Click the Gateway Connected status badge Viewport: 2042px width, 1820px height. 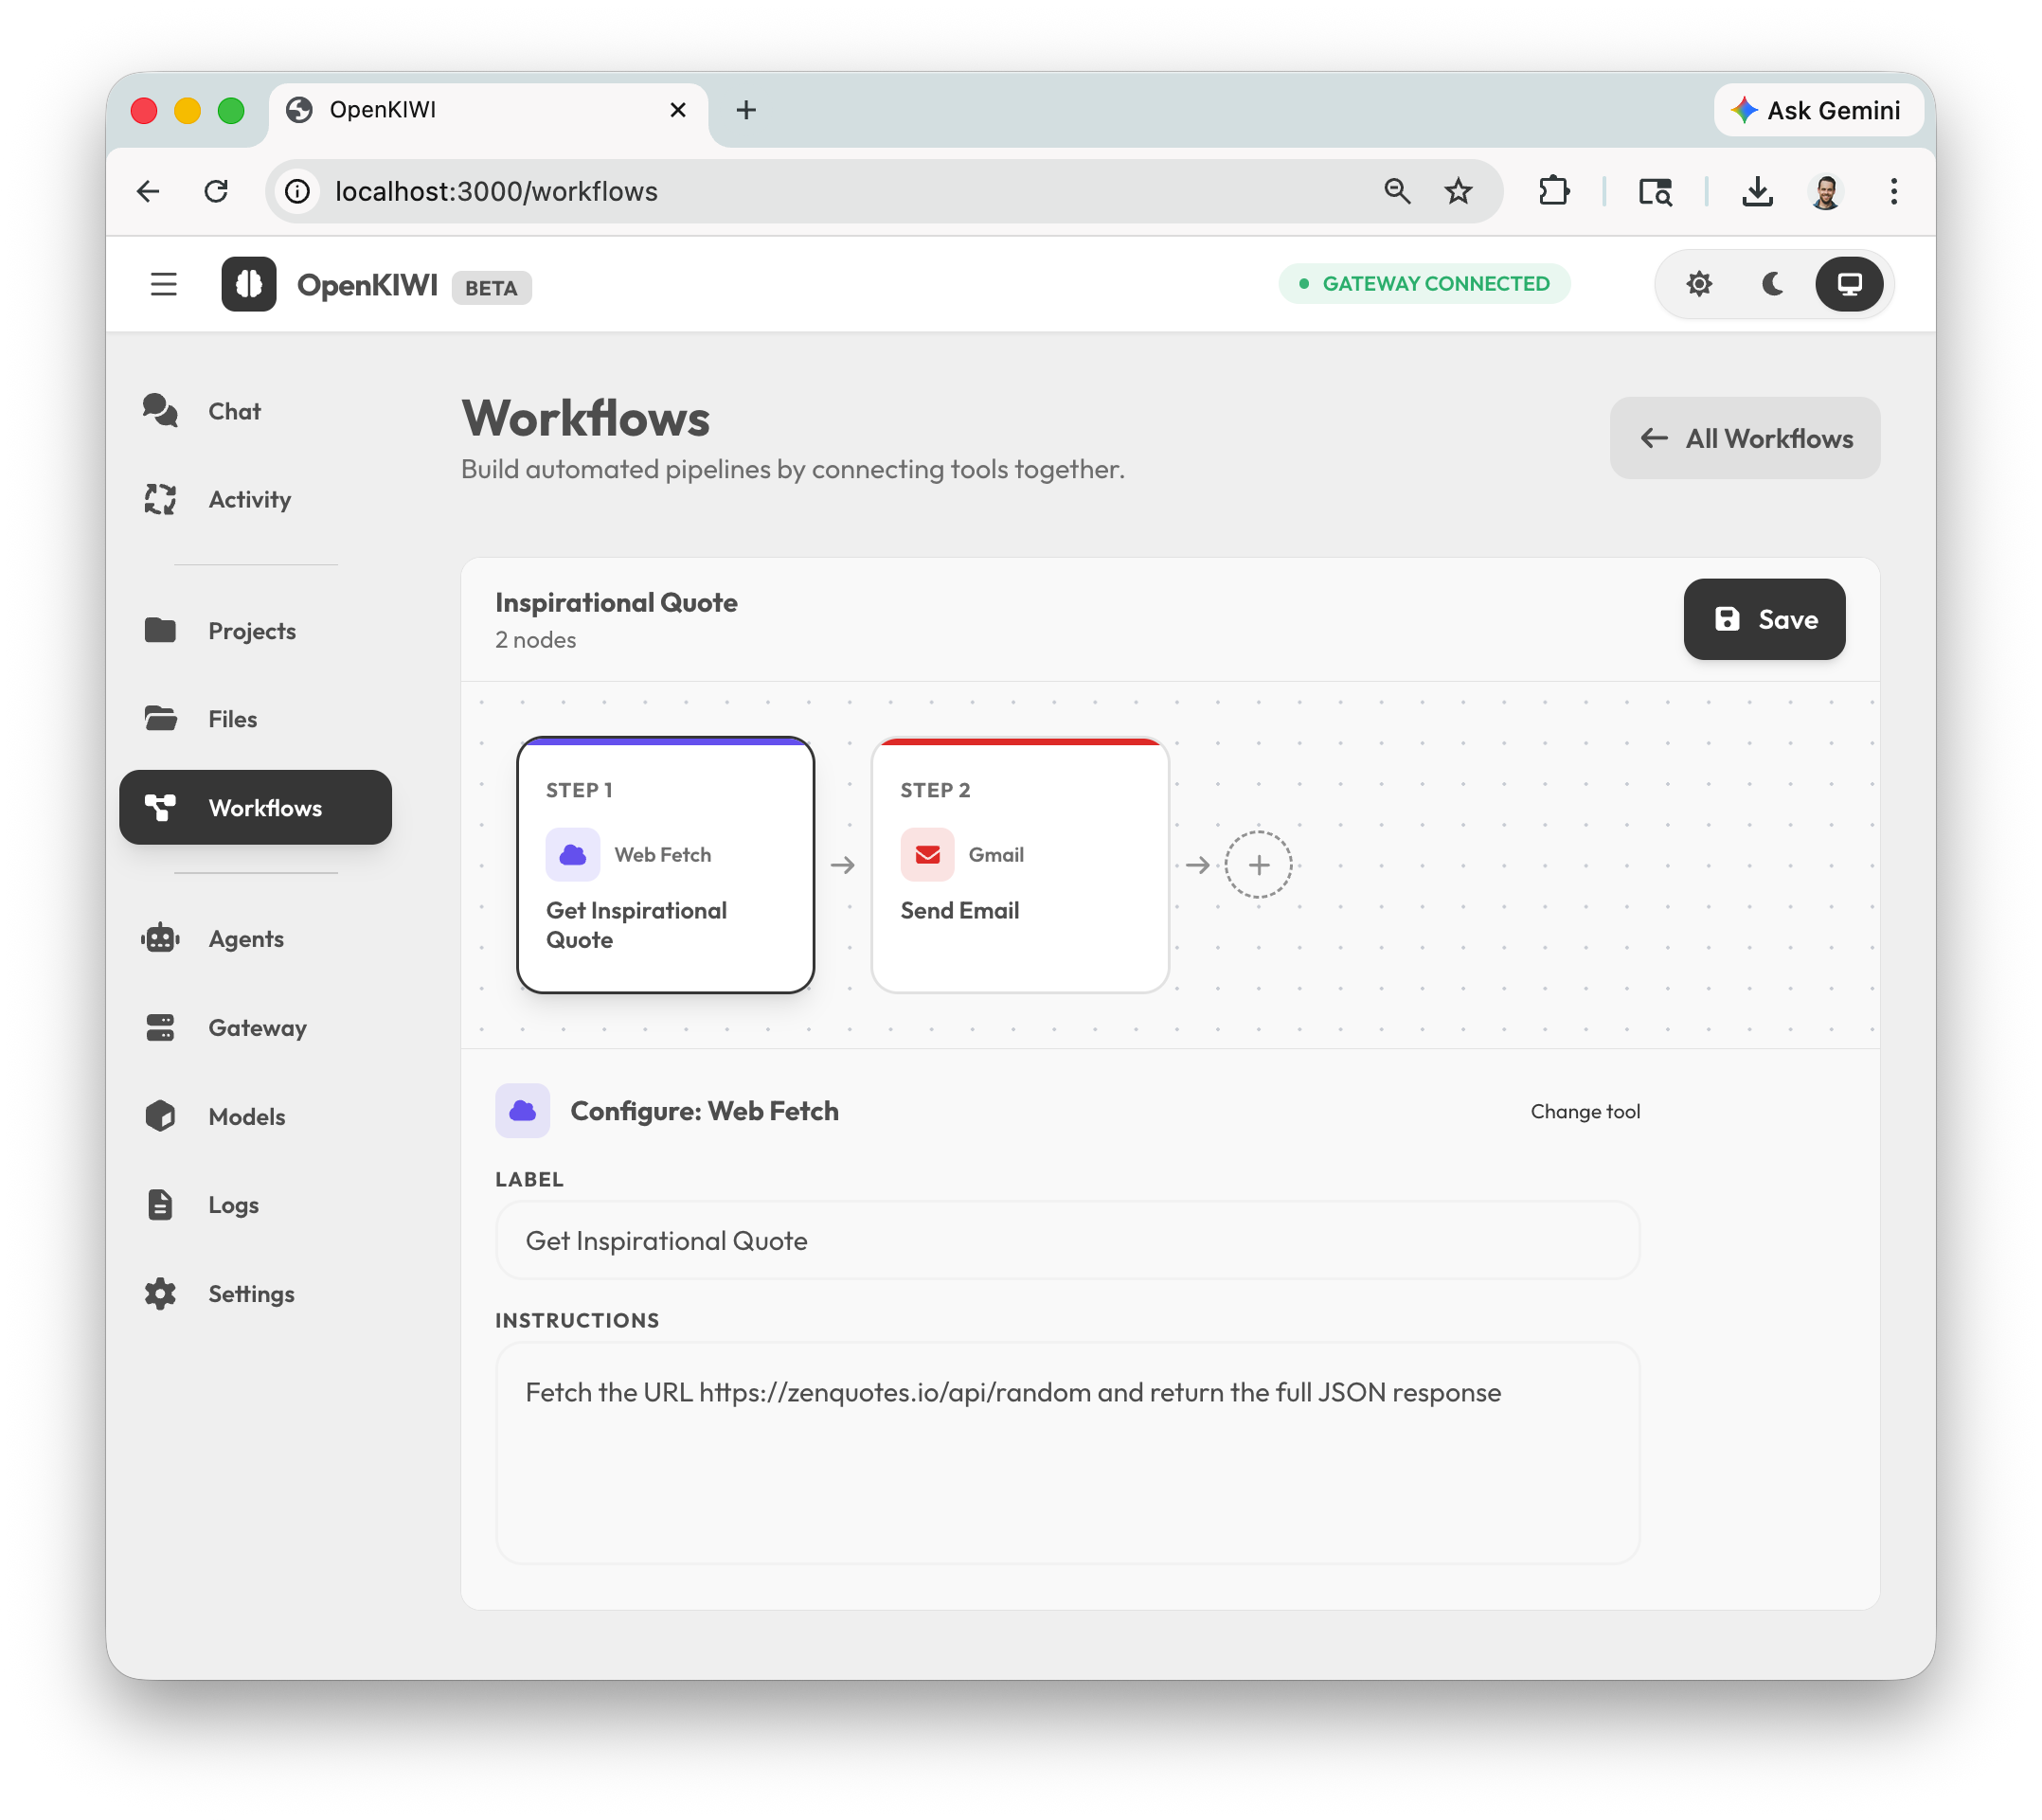tap(1424, 284)
